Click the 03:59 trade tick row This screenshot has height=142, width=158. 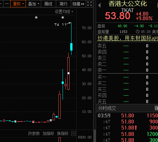click(127, 115)
